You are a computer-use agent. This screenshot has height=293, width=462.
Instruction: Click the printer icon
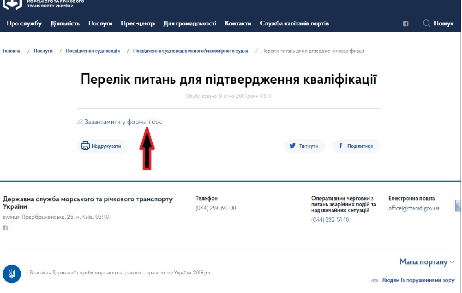85,146
